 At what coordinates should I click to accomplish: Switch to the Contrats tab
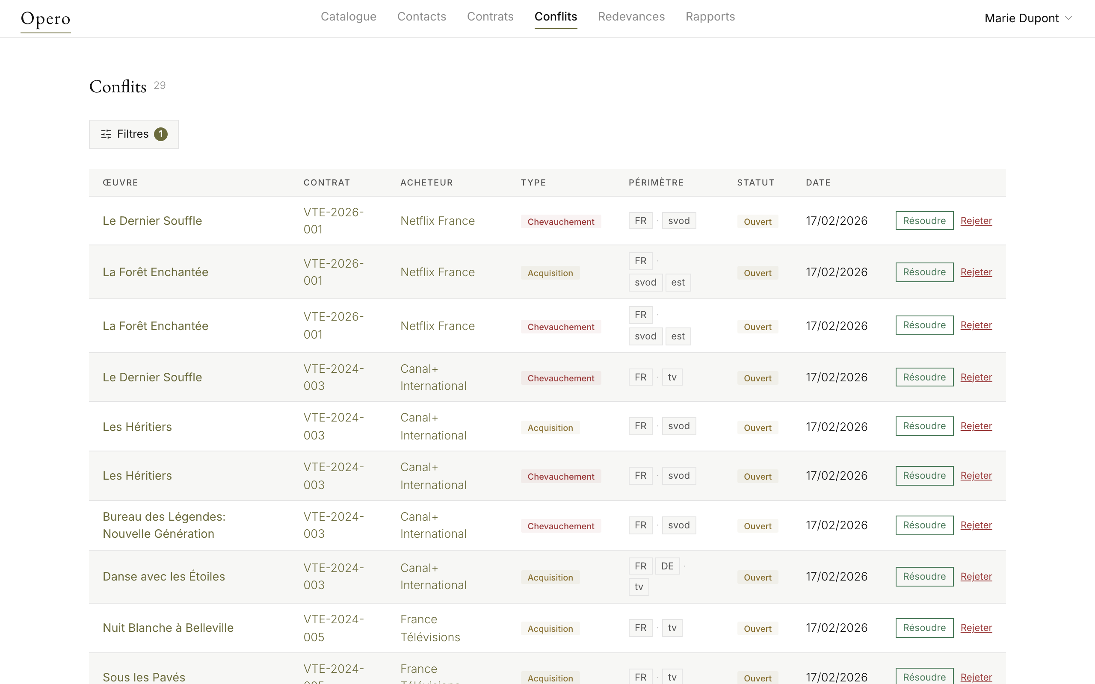(490, 17)
